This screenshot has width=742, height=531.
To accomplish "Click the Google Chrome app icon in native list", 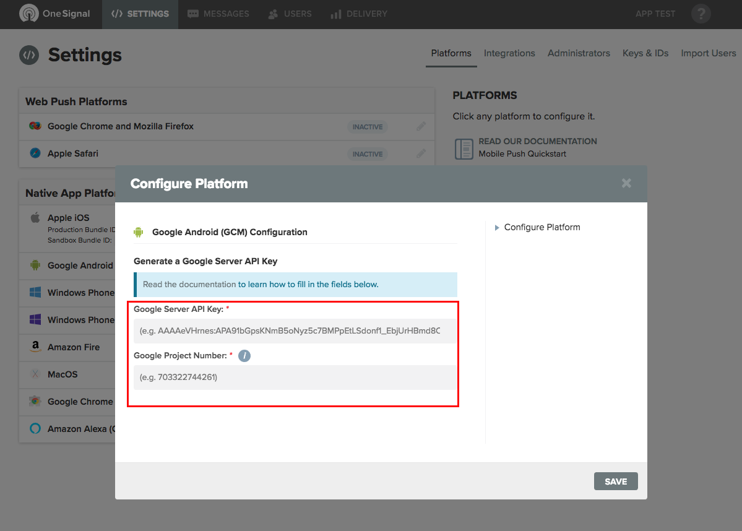I will pos(35,401).
